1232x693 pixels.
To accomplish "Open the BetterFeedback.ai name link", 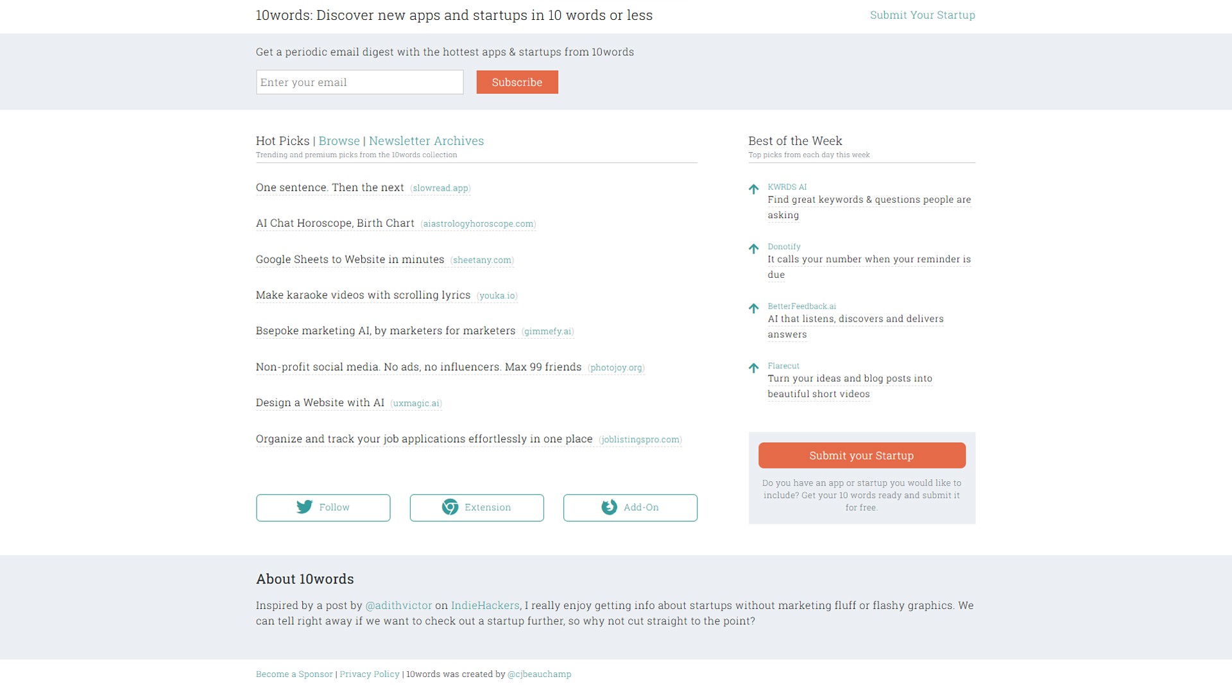I will (801, 307).
